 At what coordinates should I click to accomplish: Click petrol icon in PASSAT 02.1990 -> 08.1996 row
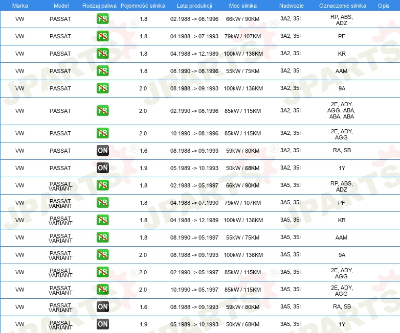(102, 111)
